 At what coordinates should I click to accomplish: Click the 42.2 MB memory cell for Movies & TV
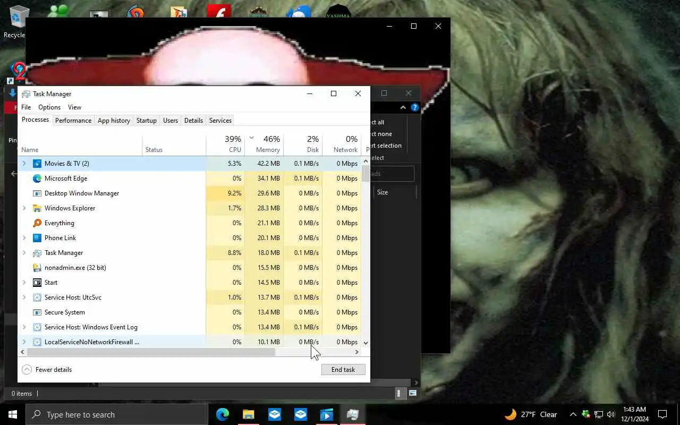264,164
